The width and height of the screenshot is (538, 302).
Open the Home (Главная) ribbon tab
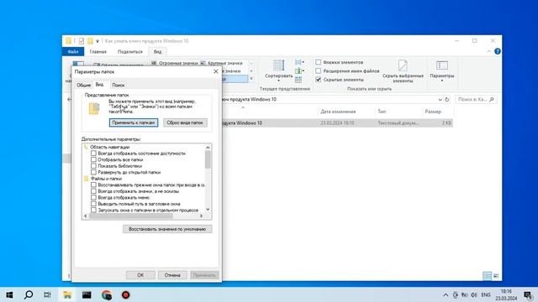[98, 52]
